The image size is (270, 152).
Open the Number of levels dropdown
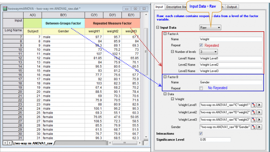pyautogui.click(x=209, y=51)
